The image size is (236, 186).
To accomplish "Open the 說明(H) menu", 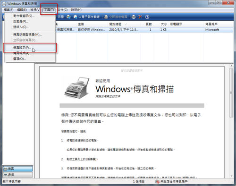I will click(76, 10).
